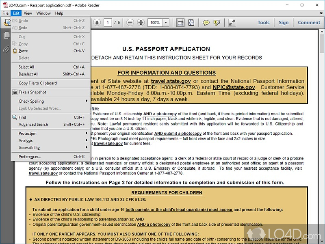
Task: Open the Sign pane
Action: pyautogui.click(x=284, y=22)
